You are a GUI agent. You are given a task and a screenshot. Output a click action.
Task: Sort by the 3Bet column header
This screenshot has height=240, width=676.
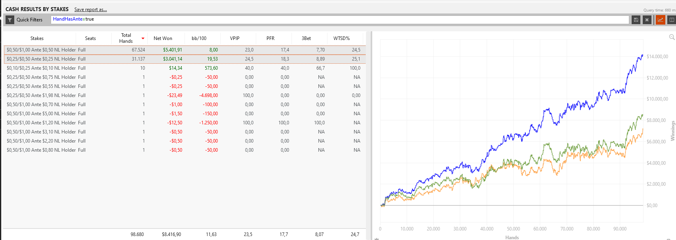tap(306, 38)
